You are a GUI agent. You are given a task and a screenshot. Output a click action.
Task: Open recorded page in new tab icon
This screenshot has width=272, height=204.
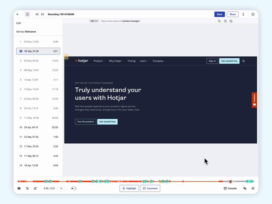(x=225, y=21)
